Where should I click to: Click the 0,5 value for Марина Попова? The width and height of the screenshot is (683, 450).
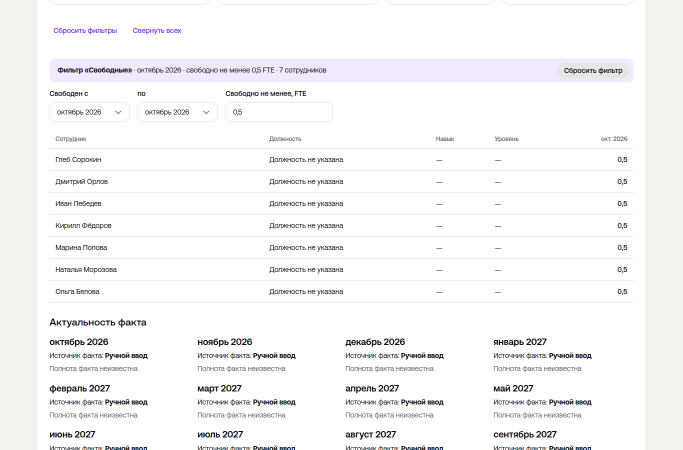(622, 248)
